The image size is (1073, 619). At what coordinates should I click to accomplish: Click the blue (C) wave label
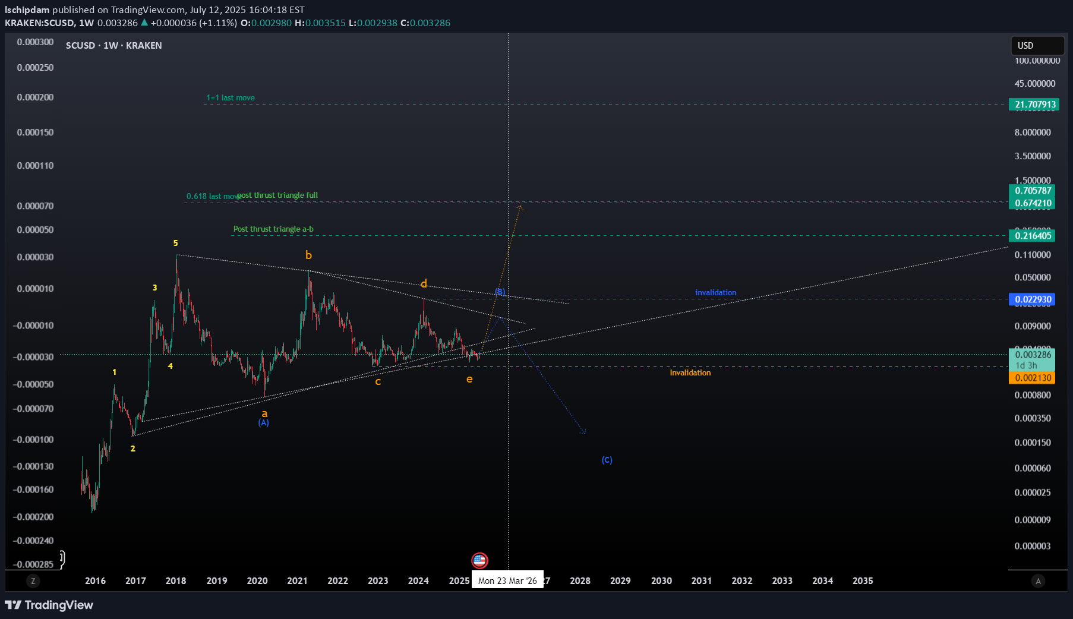tap(607, 460)
